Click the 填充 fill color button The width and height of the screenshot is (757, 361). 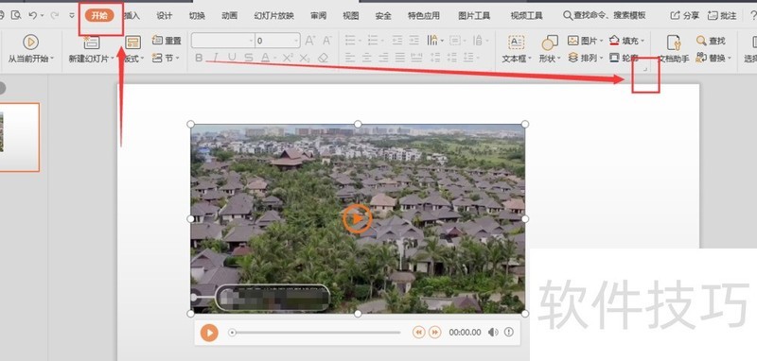click(626, 41)
